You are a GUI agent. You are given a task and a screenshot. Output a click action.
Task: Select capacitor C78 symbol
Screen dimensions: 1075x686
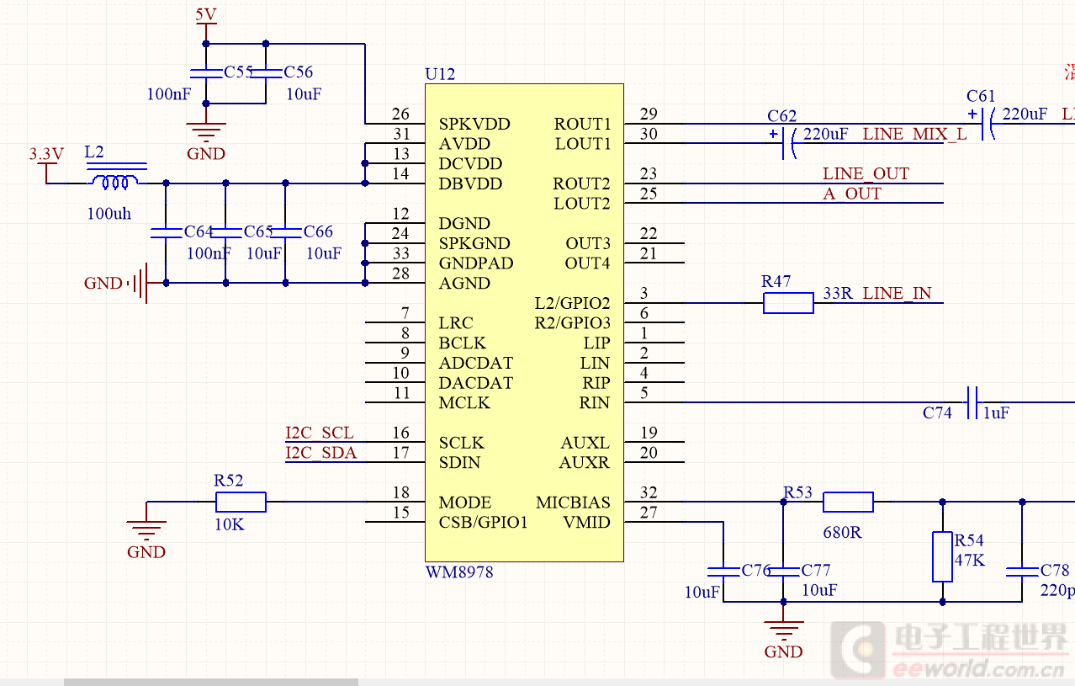(x=1022, y=572)
